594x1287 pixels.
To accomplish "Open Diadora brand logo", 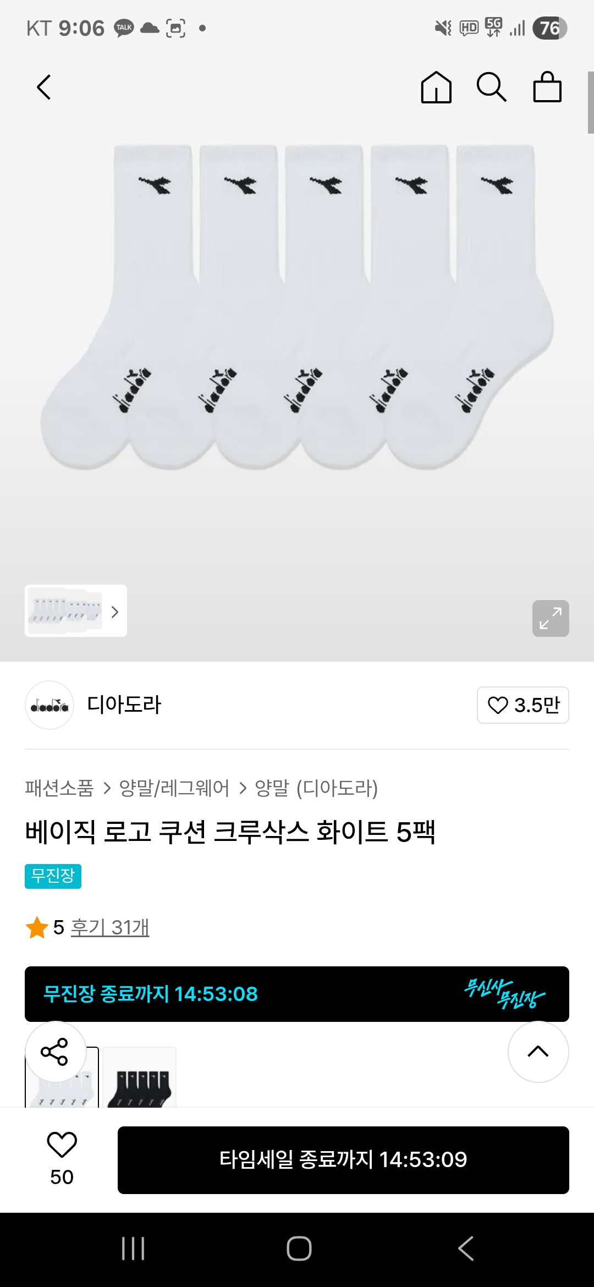I will pos(50,705).
